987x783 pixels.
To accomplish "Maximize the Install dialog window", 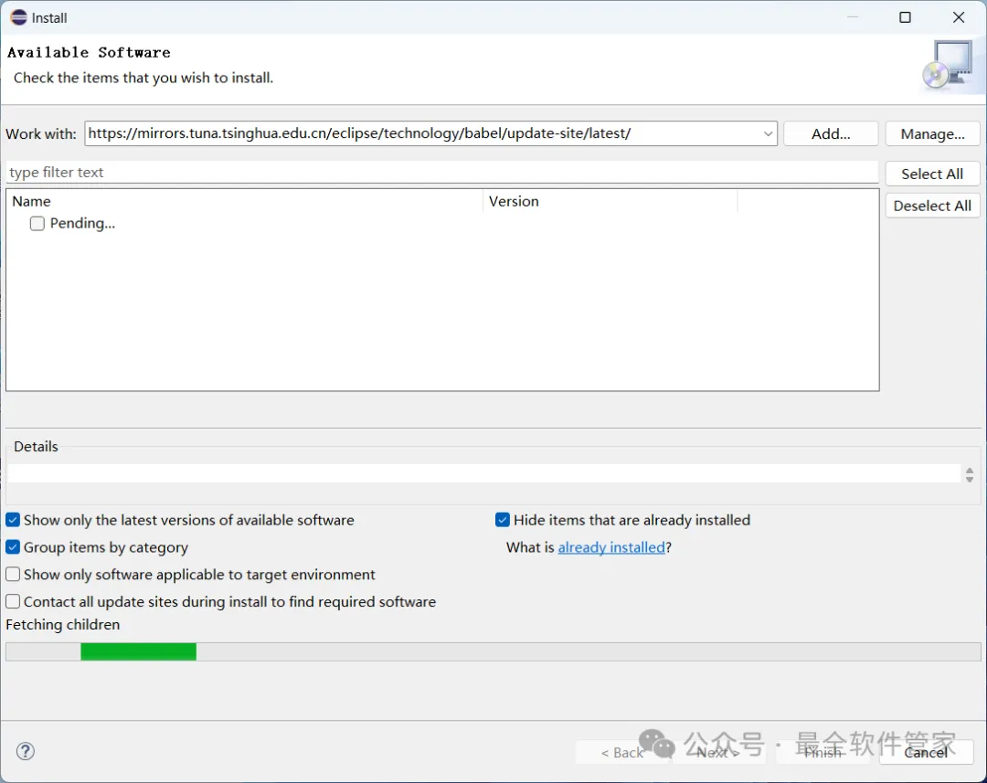I will (905, 17).
